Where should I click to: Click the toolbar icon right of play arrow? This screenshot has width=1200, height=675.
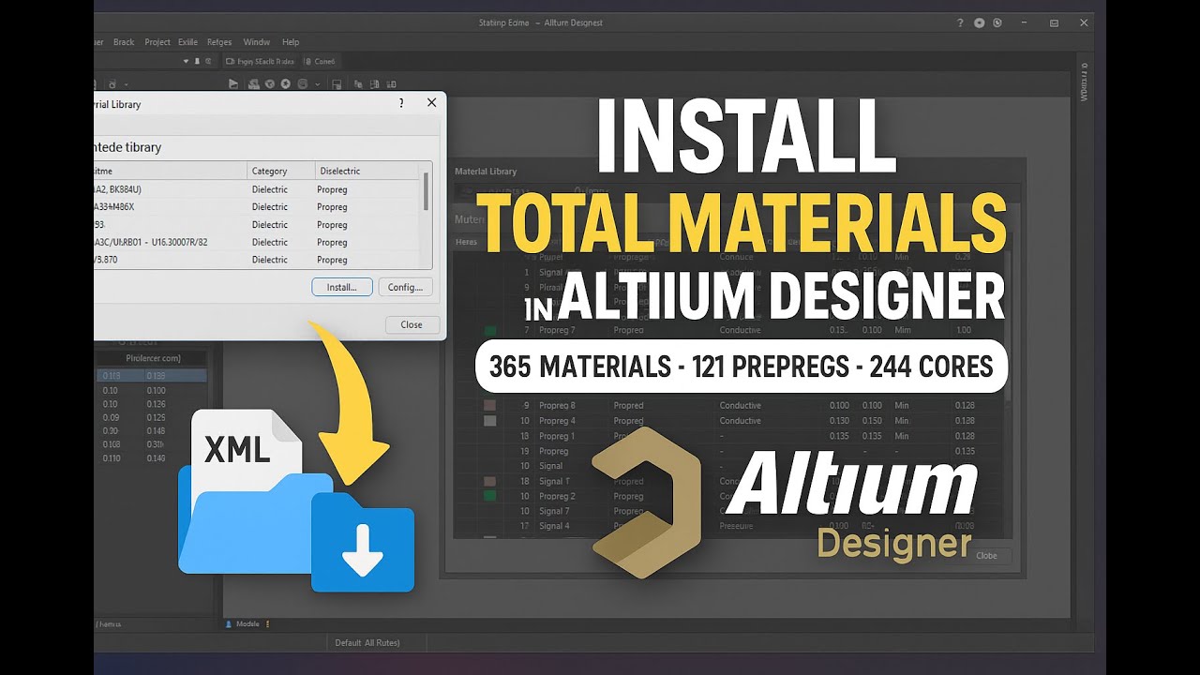tap(253, 83)
